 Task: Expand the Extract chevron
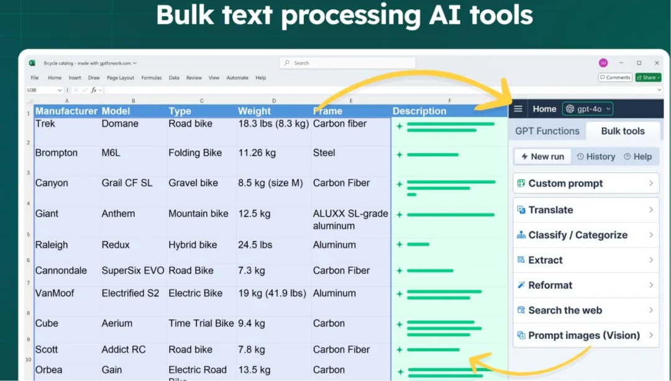click(651, 260)
